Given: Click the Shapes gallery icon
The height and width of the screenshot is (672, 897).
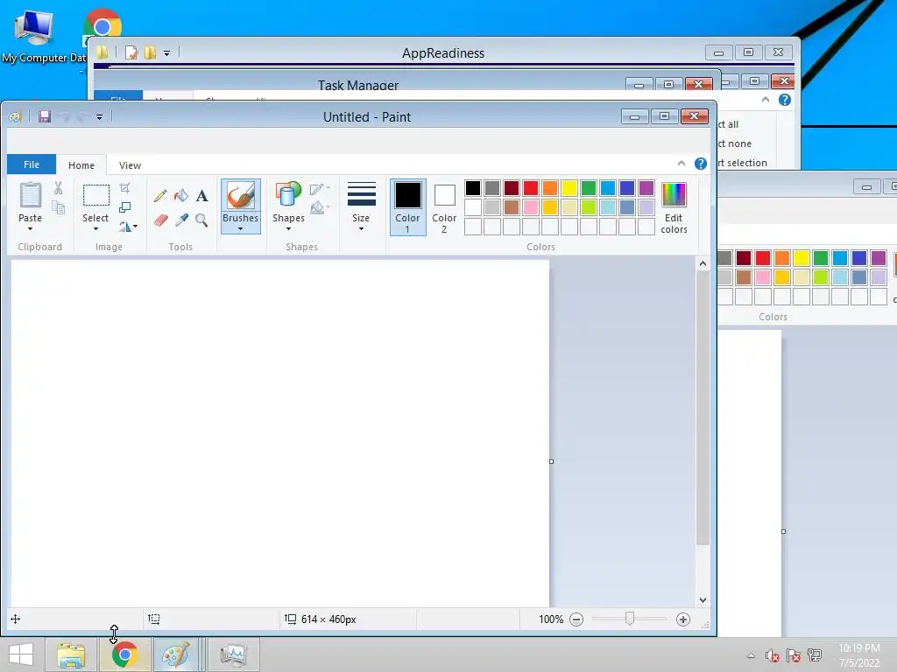Looking at the screenshot, I should [288, 195].
